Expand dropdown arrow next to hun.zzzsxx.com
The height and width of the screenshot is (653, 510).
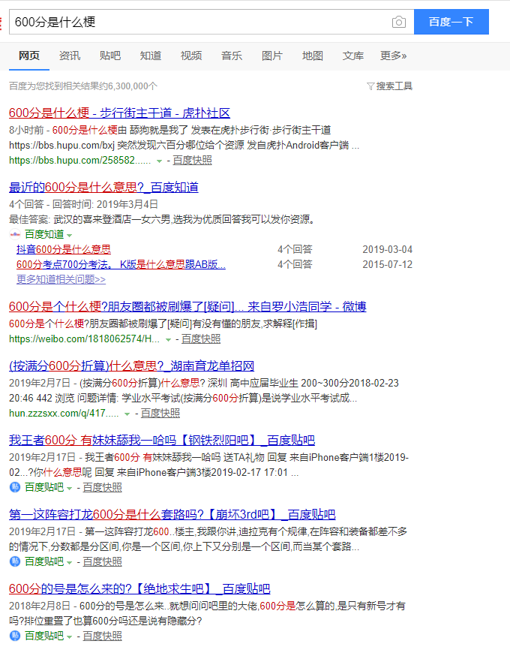(x=127, y=414)
